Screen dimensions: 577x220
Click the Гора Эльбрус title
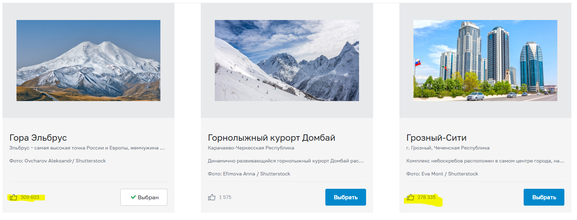[x=38, y=138]
